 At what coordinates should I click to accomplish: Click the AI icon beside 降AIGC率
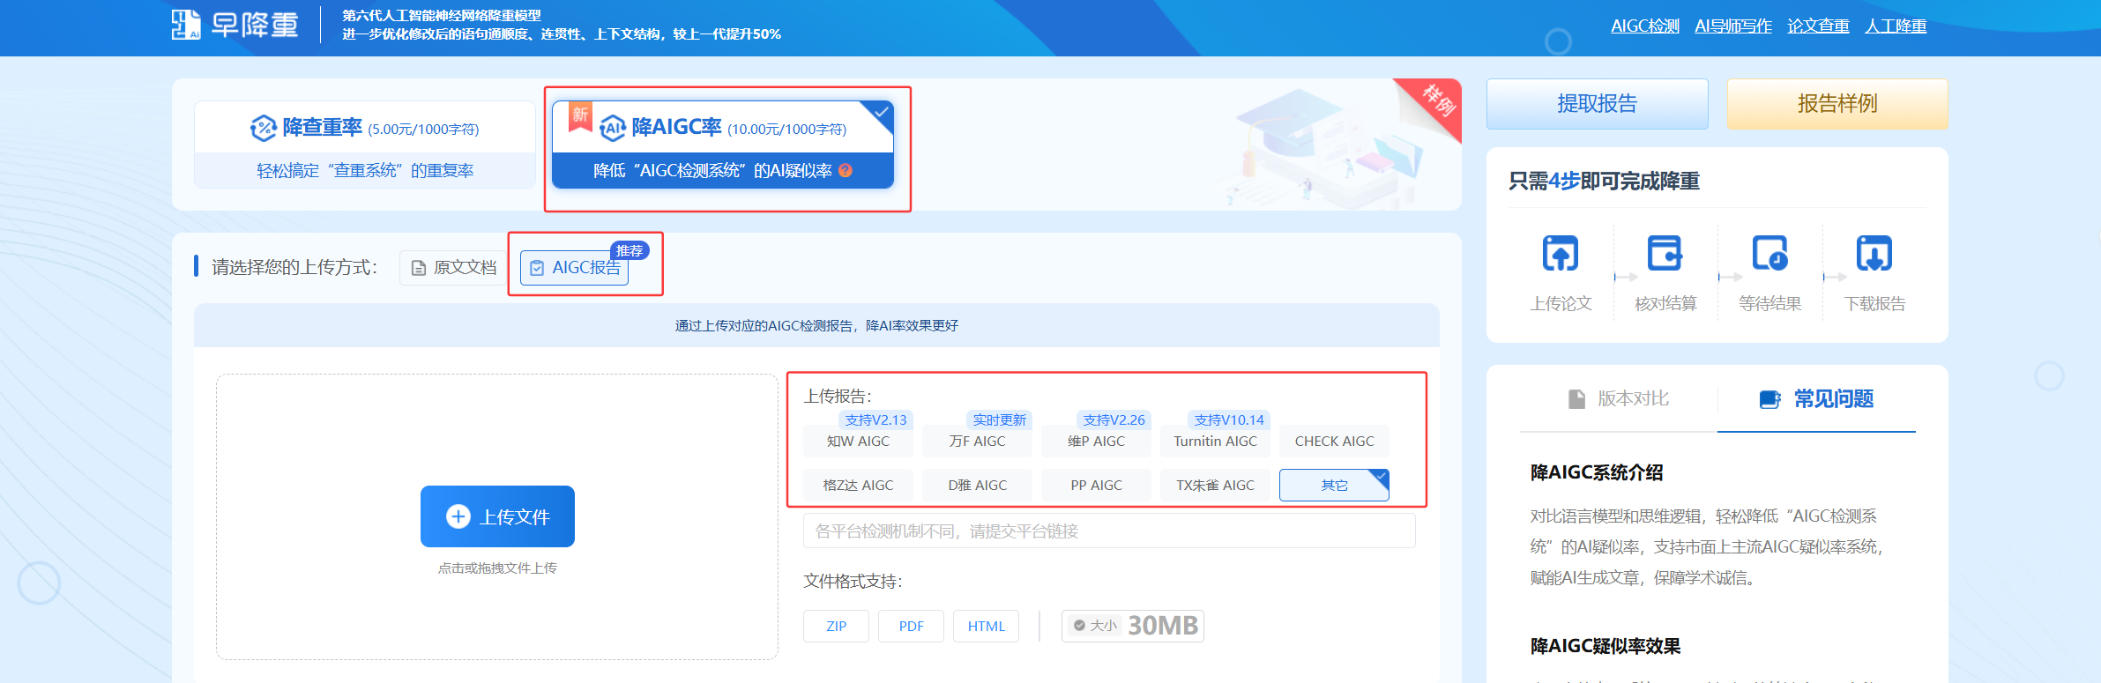point(613,129)
